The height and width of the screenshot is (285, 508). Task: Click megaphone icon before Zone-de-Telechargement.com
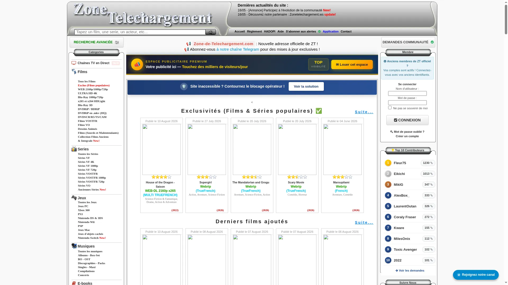pyautogui.click(x=189, y=44)
